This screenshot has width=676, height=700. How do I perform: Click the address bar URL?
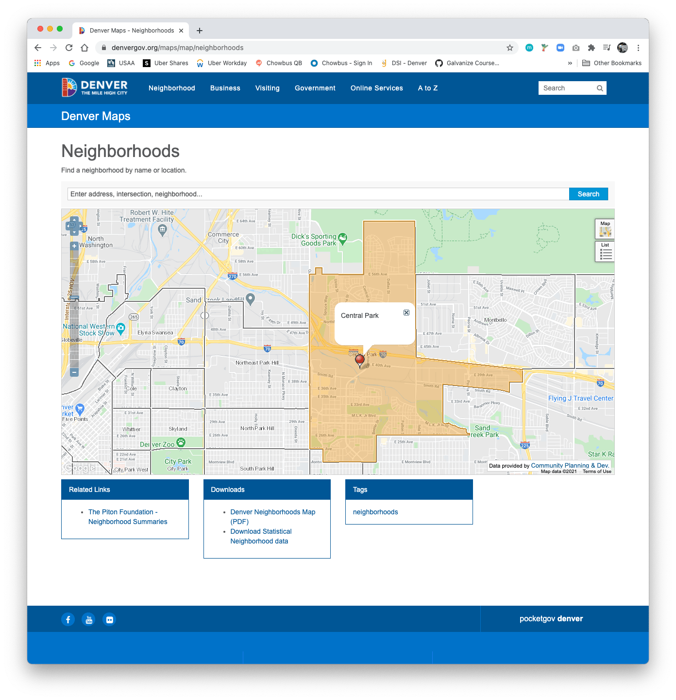[178, 48]
